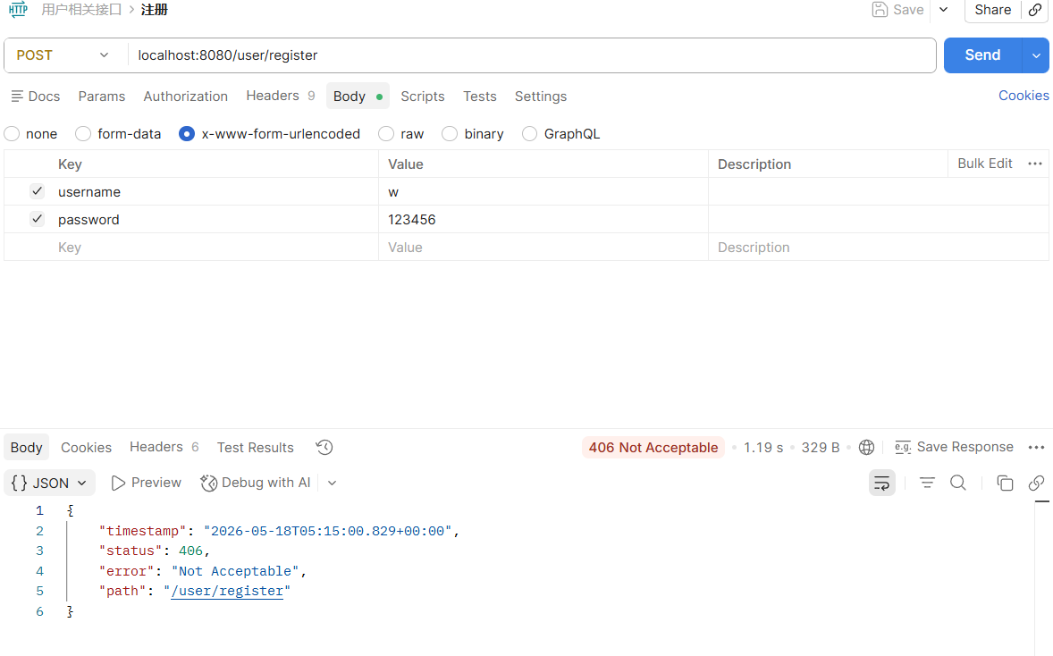Expand Debug with AI options arrow
Image resolution: width=1053 pixels, height=656 pixels.
point(332,483)
